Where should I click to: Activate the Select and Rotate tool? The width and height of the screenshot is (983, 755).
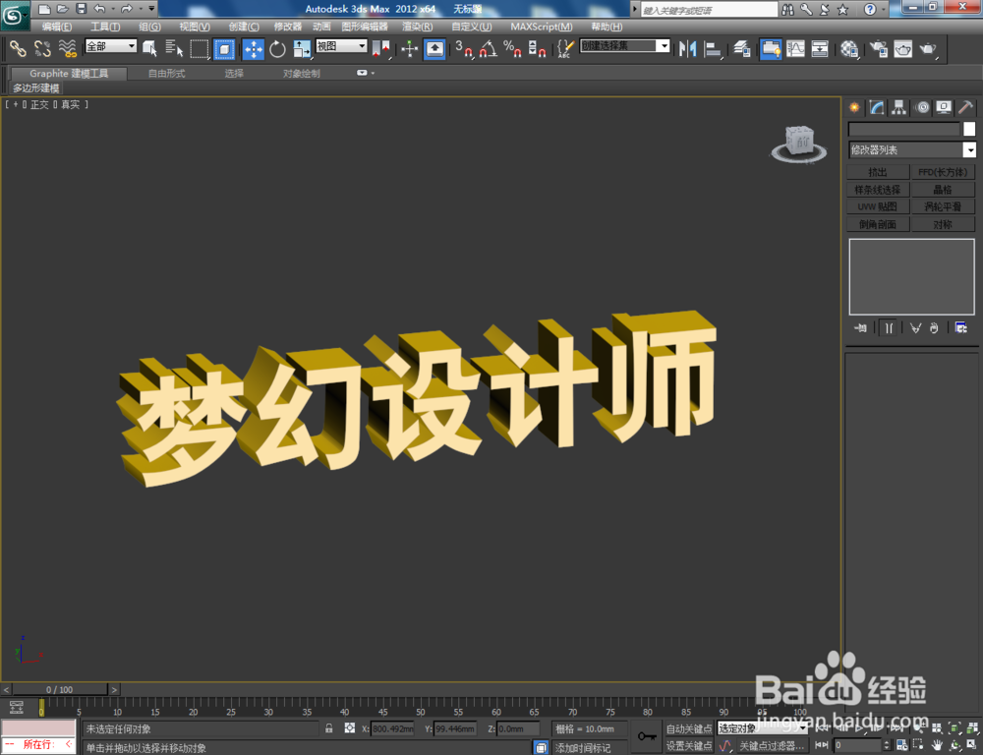(x=277, y=48)
